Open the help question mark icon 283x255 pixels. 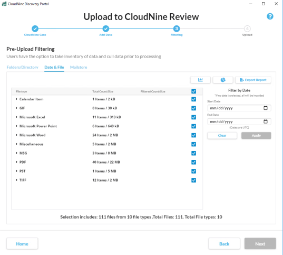[270, 16]
